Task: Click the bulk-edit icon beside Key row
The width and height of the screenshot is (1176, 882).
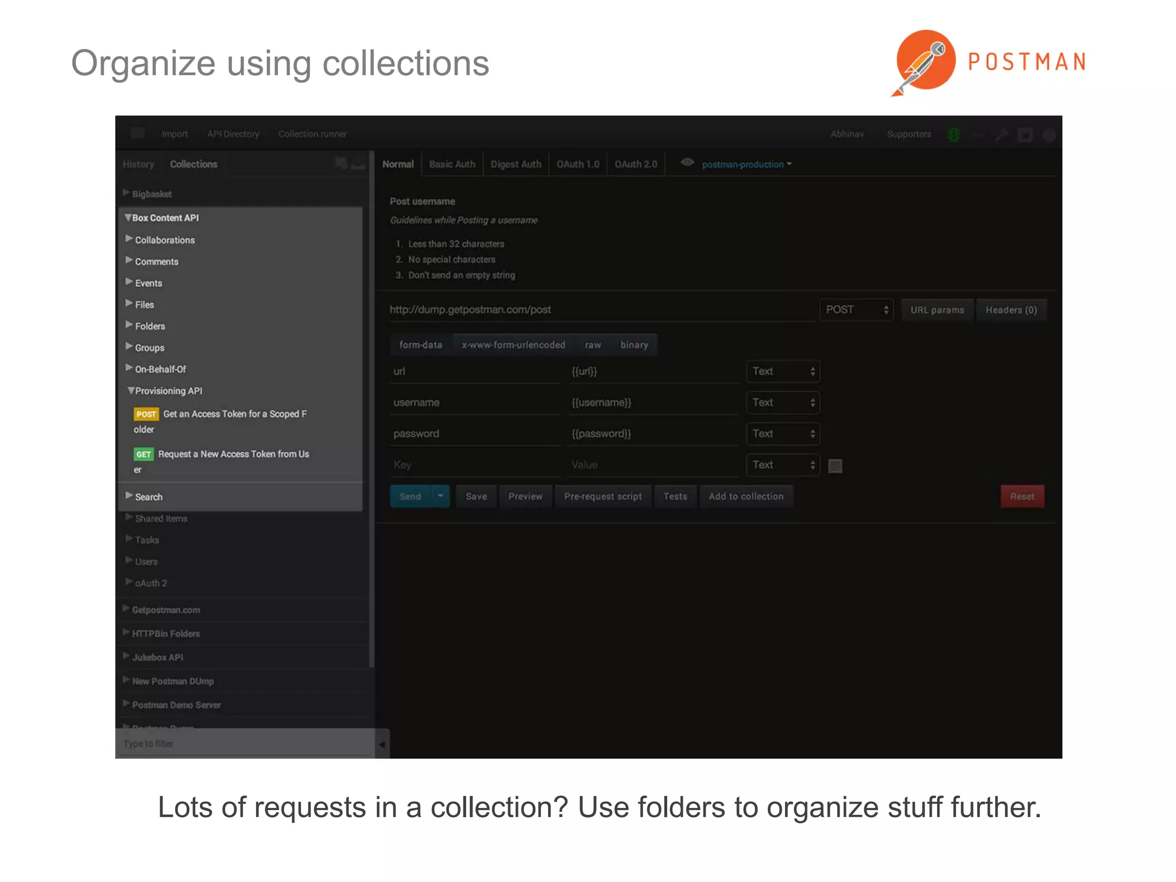Action: (835, 466)
